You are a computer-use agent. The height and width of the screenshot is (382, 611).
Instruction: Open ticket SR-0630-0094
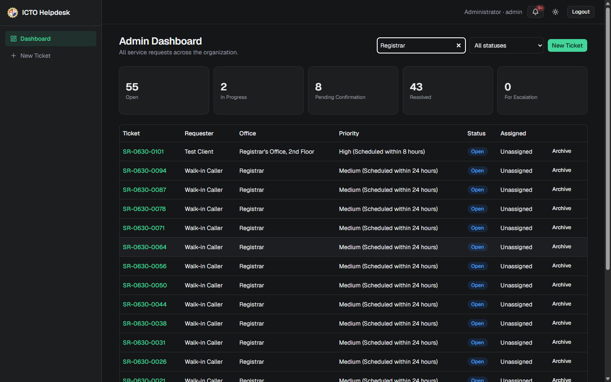tap(145, 171)
